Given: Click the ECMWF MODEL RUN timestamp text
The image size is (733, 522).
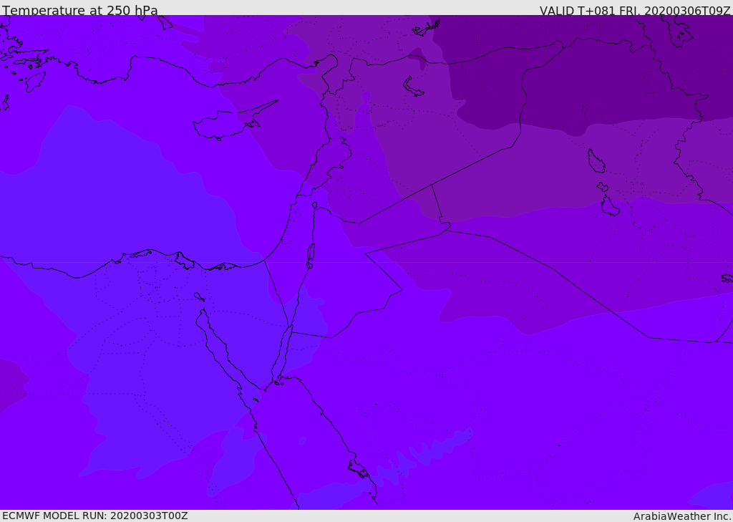Looking at the screenshot, I should tap(94, 516).
